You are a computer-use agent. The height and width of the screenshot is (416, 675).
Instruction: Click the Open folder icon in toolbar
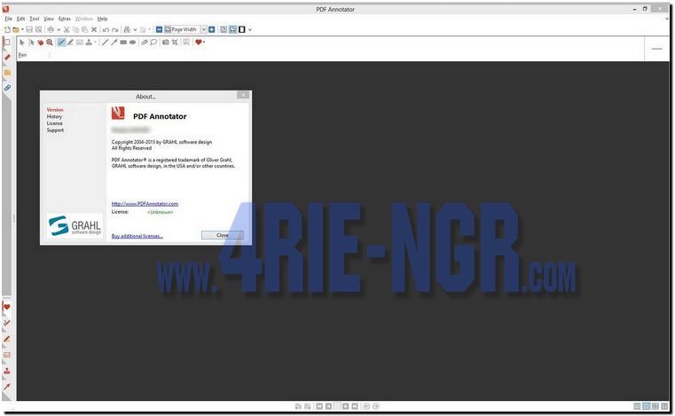(16, 30)
